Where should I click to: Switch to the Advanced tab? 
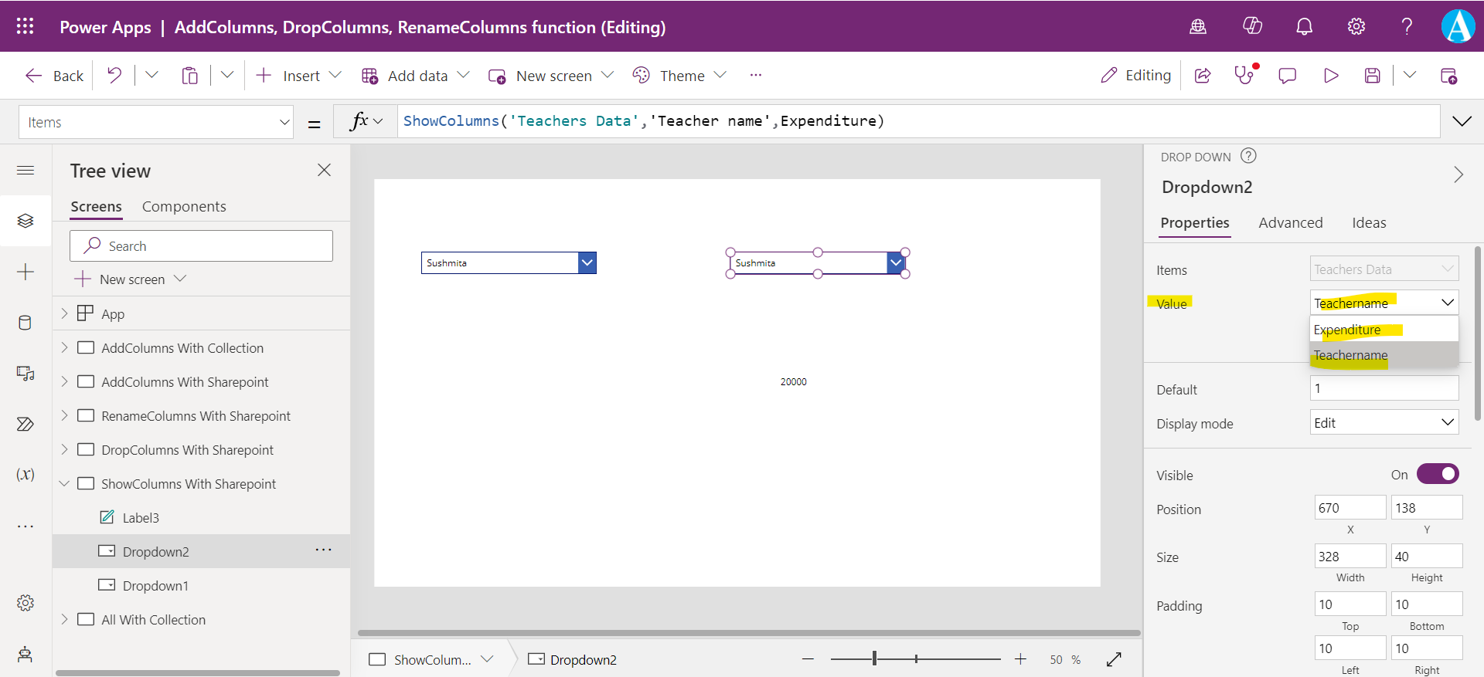point(1290,223)
